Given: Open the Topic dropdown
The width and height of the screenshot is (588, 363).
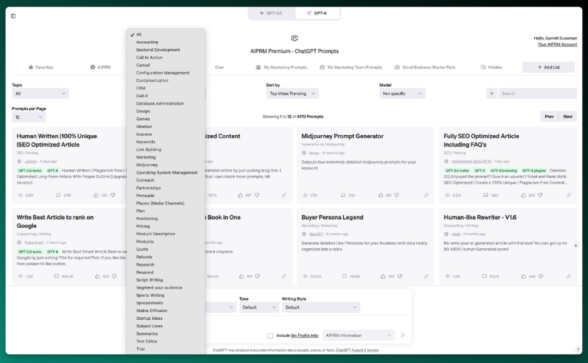Looking at the screenshot, I should 41,94.
